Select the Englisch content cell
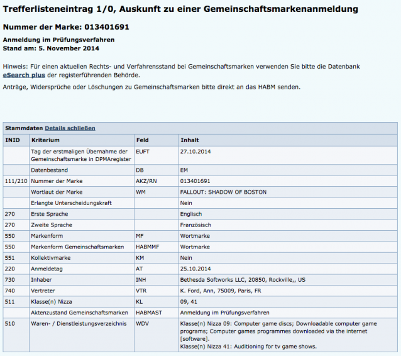This screenshot has width=401, height=356. pyautogui.click(x=288, y=214)
